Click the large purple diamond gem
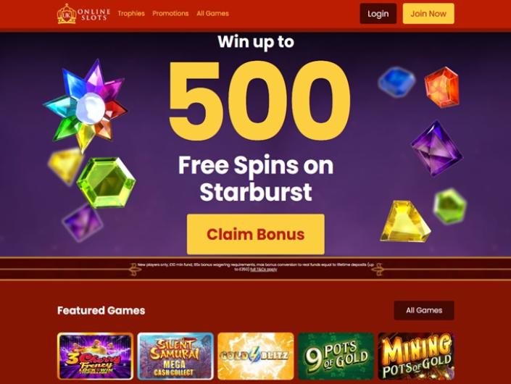Screen dimensions: 511x384 point(436,149)
